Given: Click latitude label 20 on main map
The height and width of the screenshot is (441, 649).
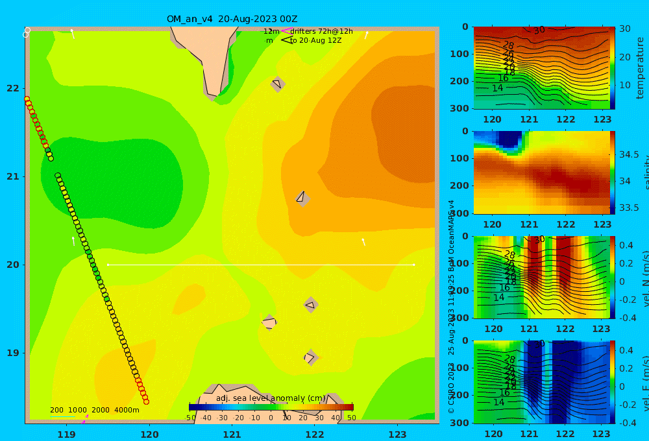Looking at the screenshot, I should [13, 265].
